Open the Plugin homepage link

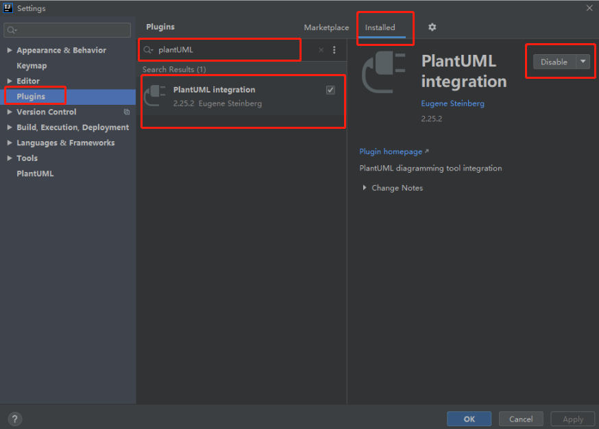click(x=391, y=151)
